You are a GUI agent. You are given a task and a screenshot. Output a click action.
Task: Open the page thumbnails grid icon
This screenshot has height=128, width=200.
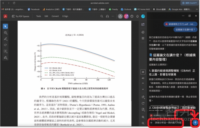coord(143,38)
